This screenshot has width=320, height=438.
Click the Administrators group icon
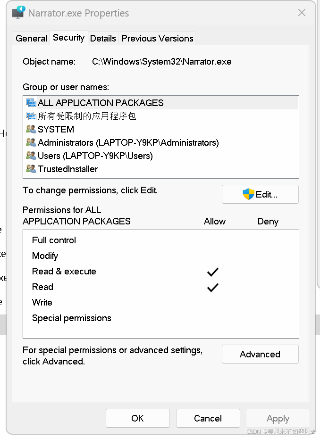(31, 142)
